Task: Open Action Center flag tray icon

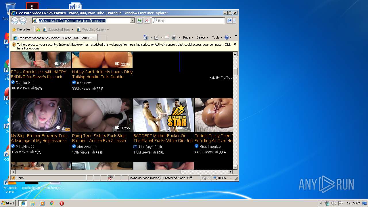Action: coord(340,203)
